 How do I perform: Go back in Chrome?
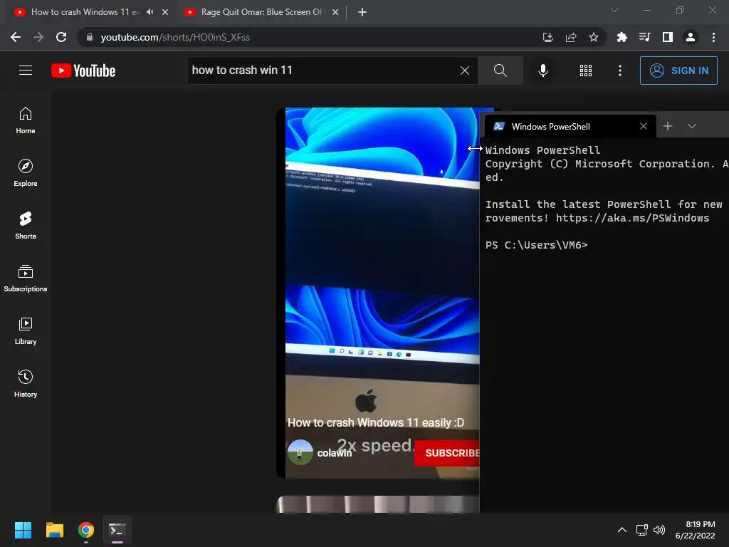[x=16, y=37]
